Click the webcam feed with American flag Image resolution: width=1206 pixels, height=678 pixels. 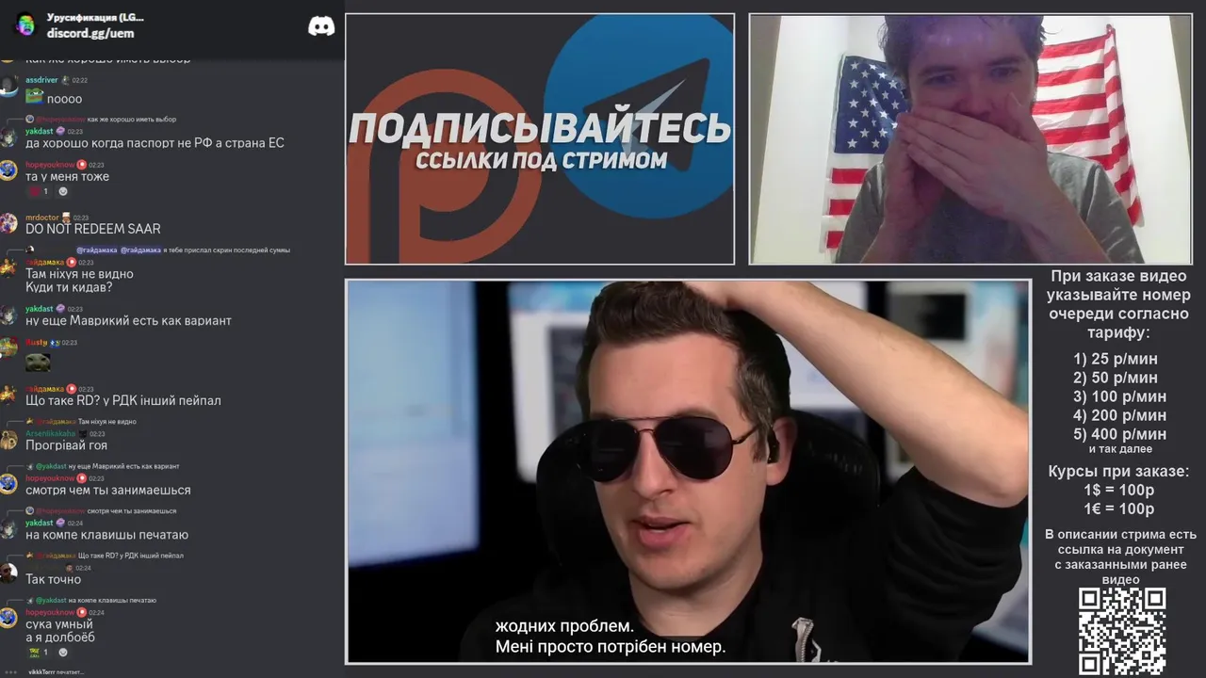pos(970,138)
